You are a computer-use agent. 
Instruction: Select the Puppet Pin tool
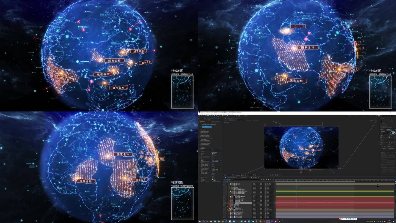point(227,116)
